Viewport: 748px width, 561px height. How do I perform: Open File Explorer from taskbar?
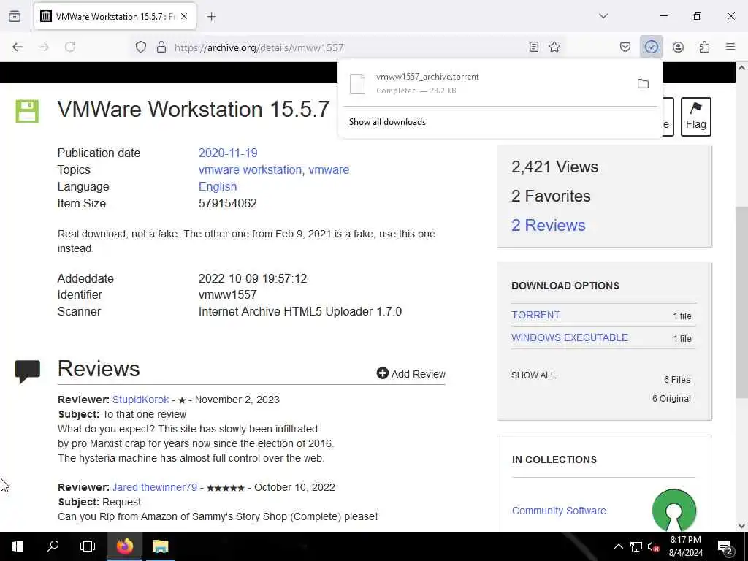tap(160, 546)
